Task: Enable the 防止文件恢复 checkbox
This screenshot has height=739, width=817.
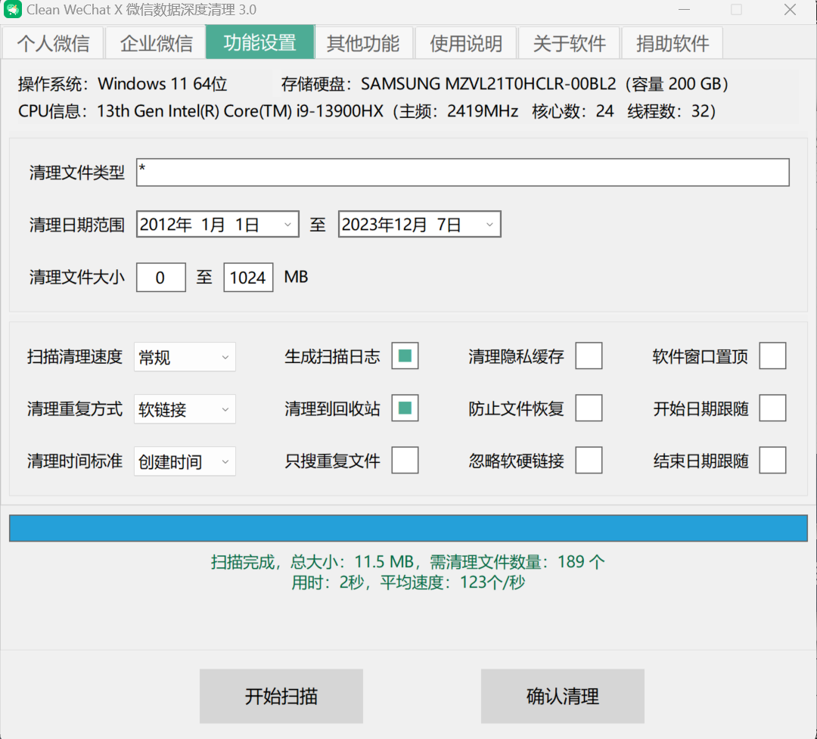Action: point(589,408)
